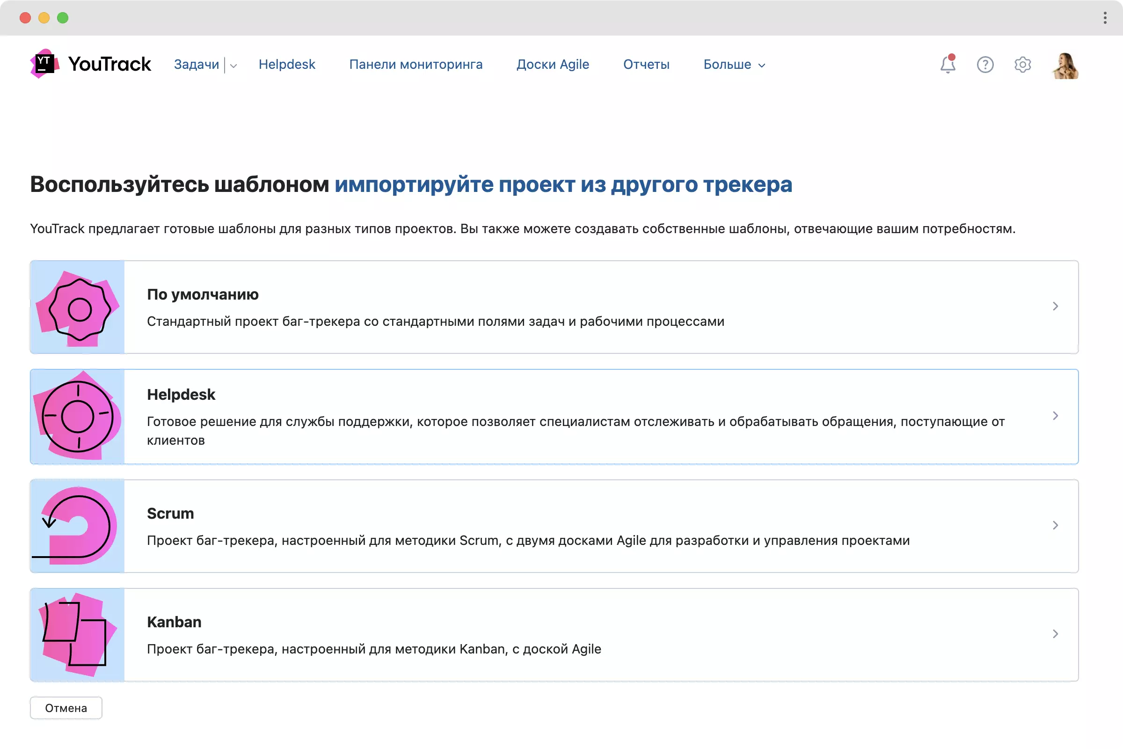1123x749 pixels.
Task: Expand the Больше menu
Action: click(x=734, y=65)
